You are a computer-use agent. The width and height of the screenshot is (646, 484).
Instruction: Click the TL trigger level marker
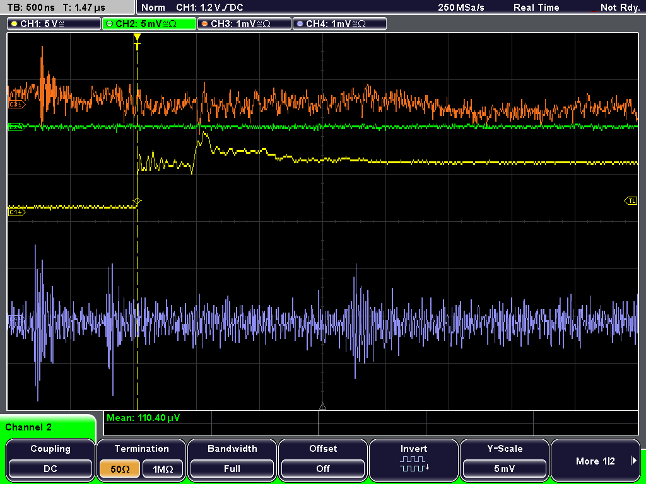(631, 201)
